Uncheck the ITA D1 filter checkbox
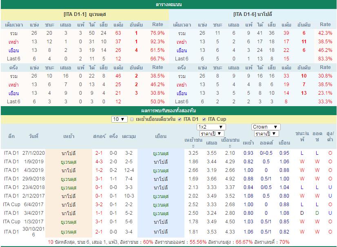Screen dimensions: 337x247 pyautogui.click(x=180, y=119)
